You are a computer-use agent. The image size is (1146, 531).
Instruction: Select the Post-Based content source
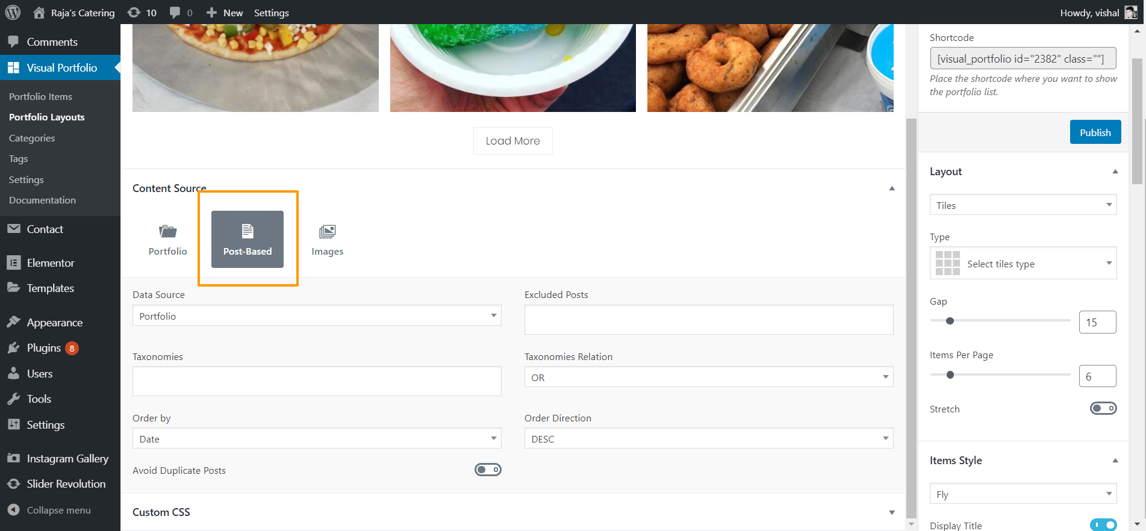(x=248, y=239)
